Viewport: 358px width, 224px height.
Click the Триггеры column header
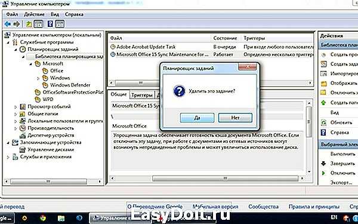(254, 38)
